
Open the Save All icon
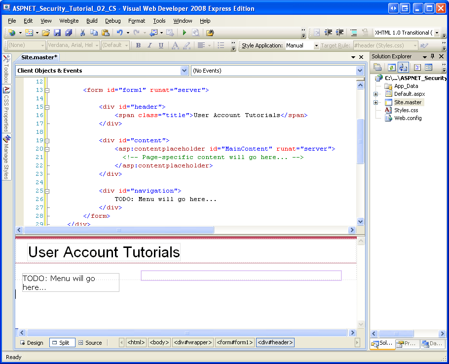68,33
